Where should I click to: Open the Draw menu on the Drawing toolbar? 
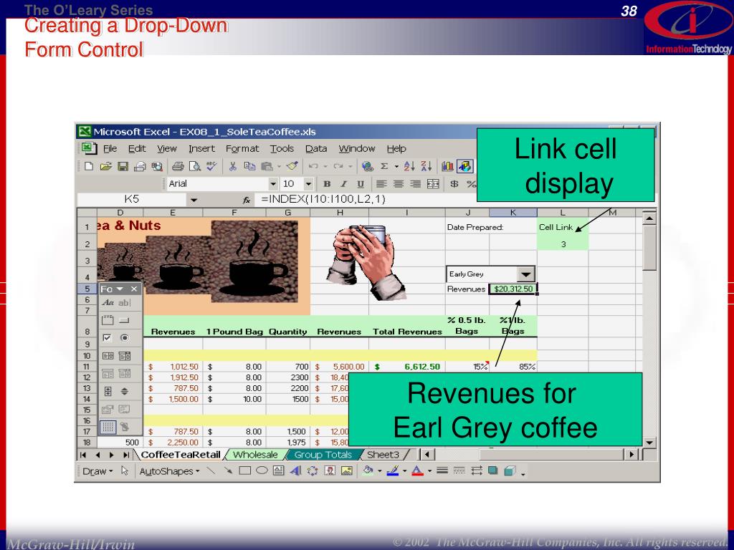click(x=97, y=471)
